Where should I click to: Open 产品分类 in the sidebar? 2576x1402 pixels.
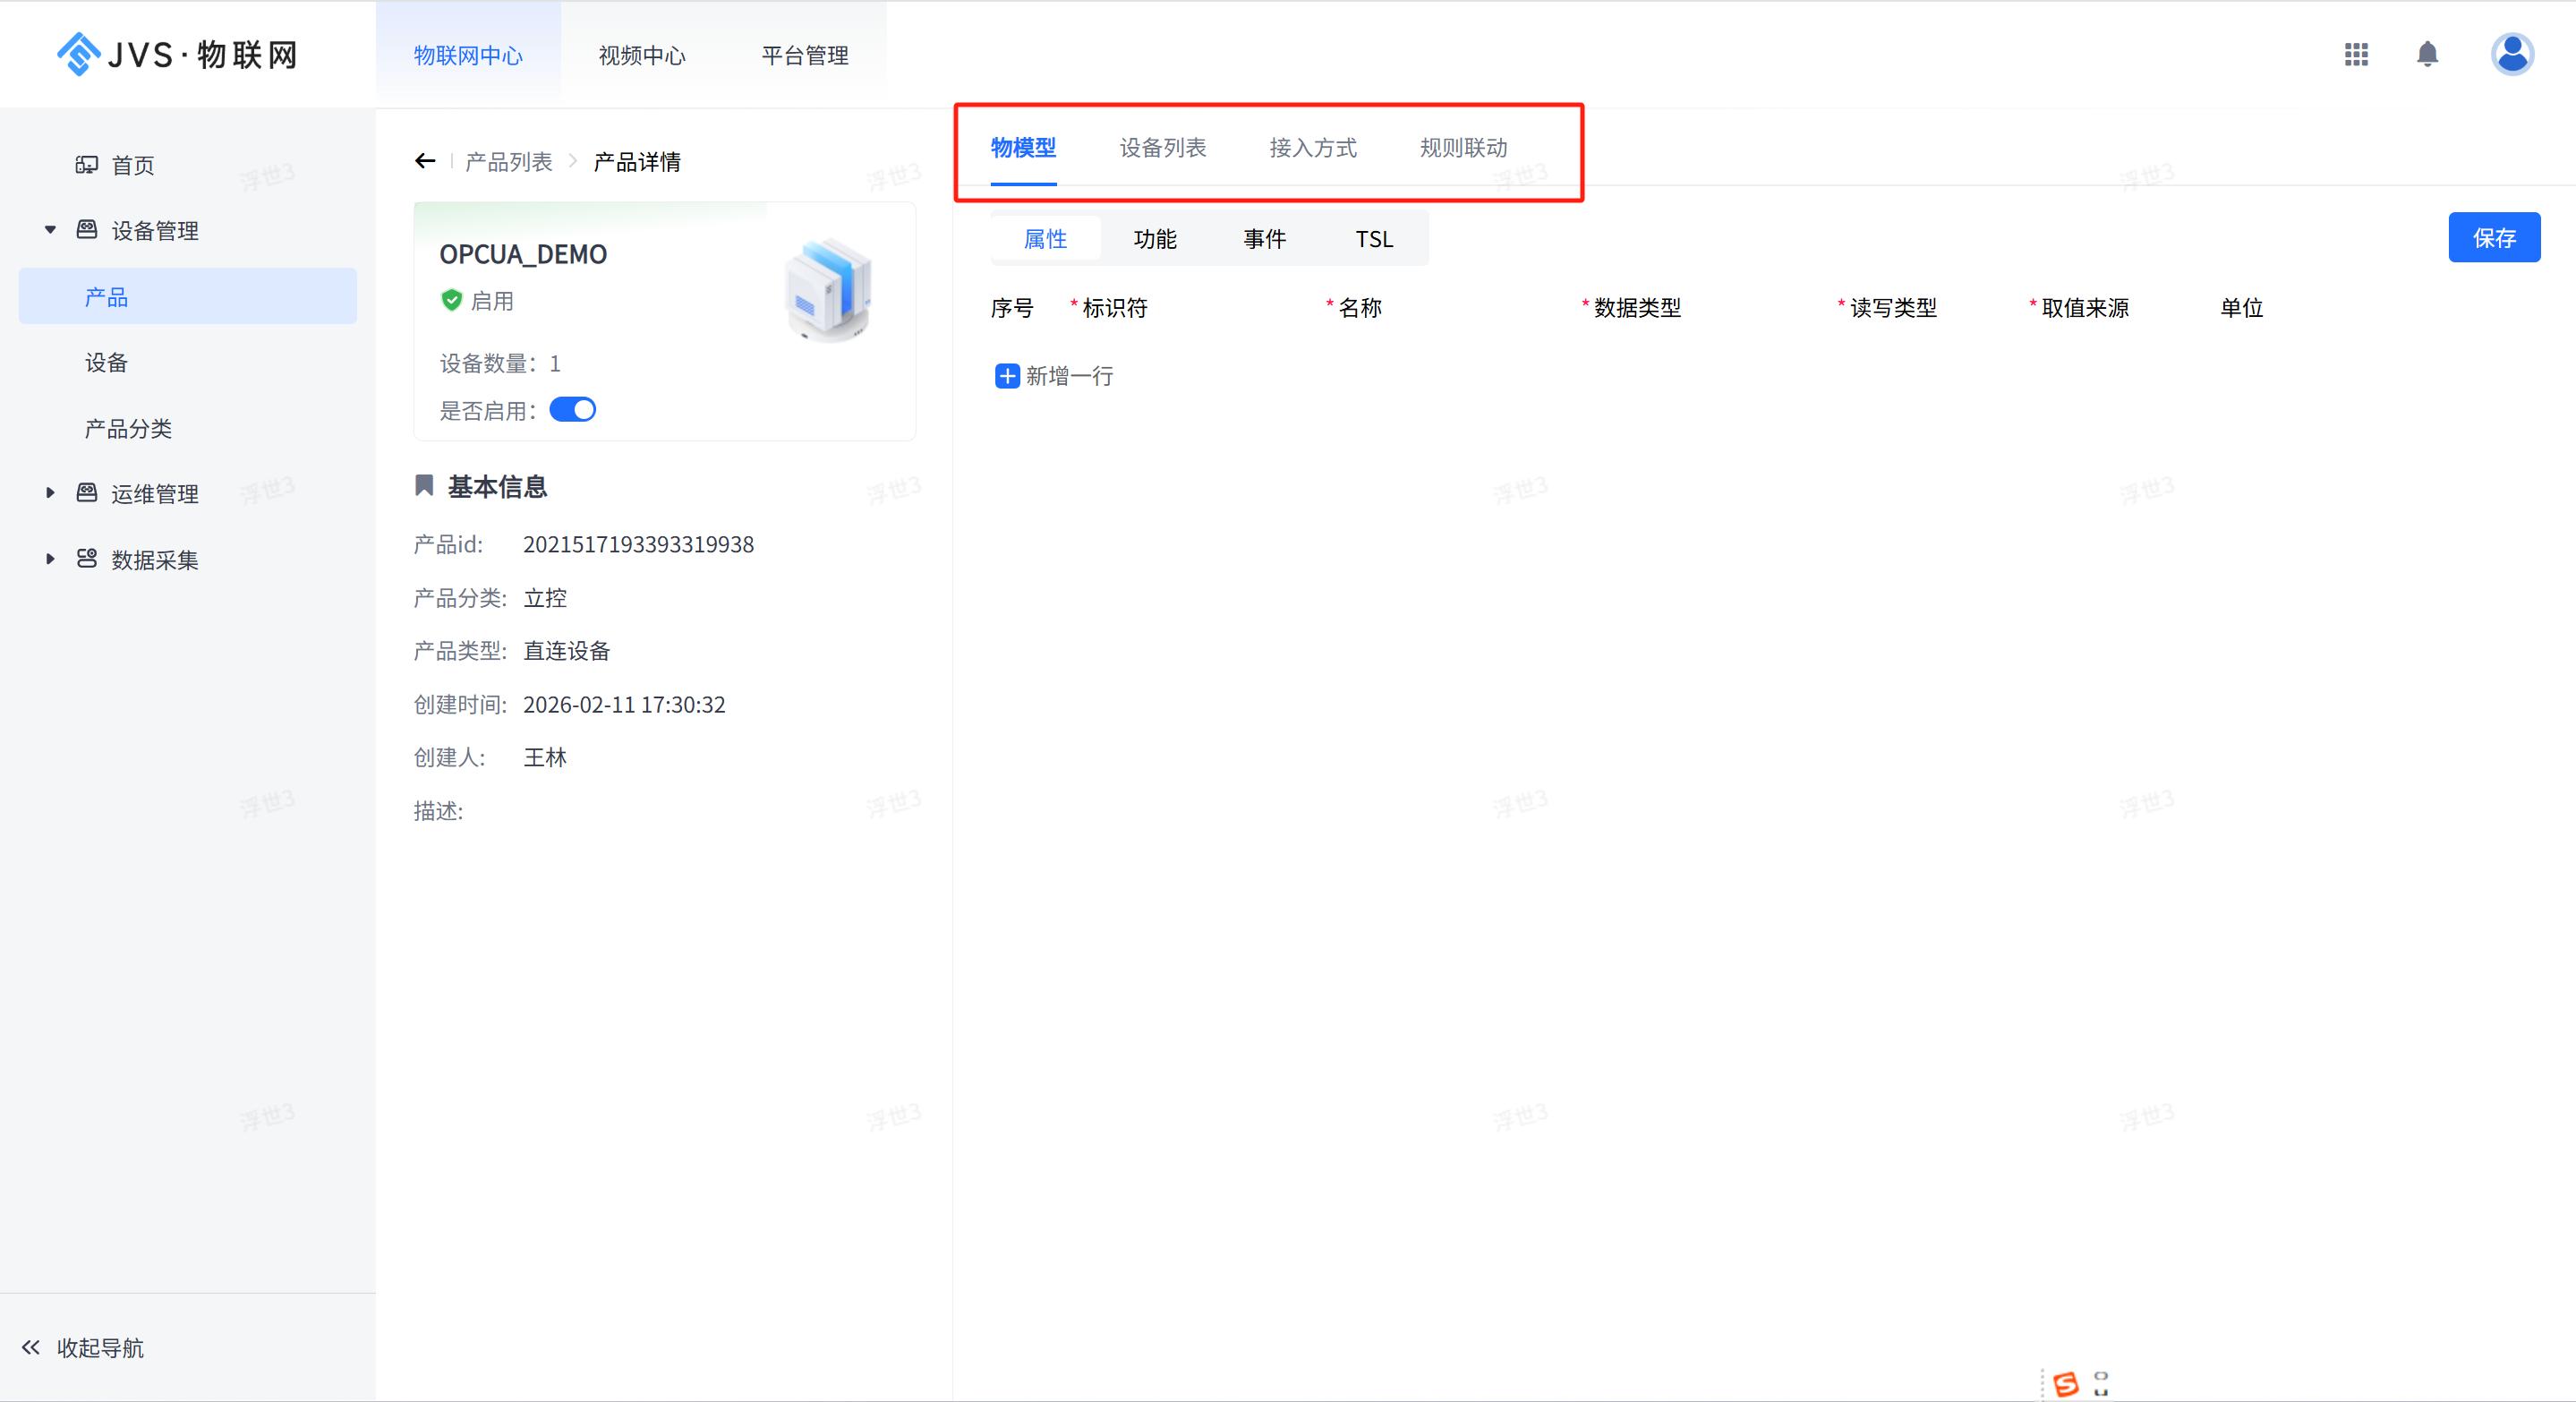(x=128, y=428)
